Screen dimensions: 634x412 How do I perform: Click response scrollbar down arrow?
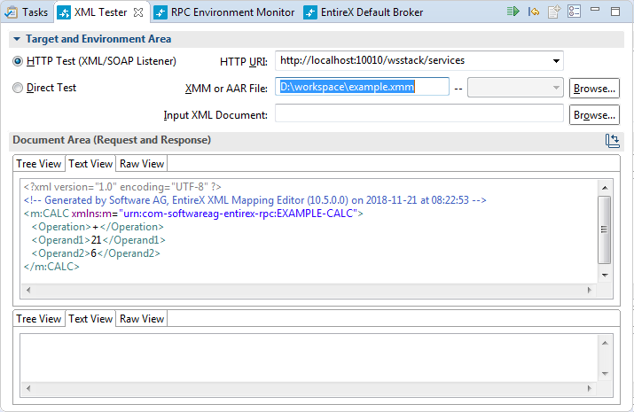(605, 374)
